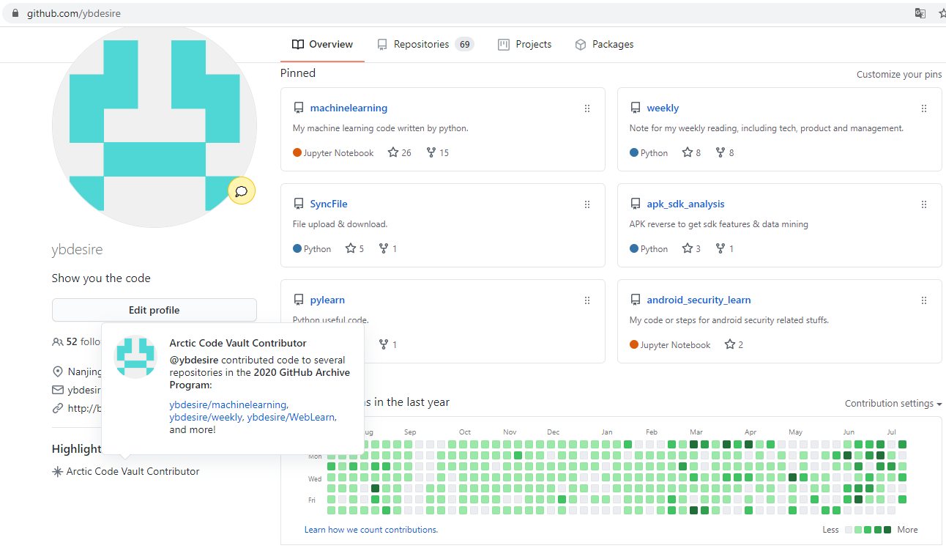Open forks of weekly repository
This screenshot has width=946, height=551.
725,153
